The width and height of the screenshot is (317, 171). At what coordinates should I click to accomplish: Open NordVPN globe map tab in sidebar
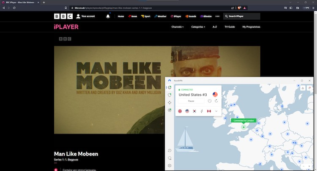[169, 88]
